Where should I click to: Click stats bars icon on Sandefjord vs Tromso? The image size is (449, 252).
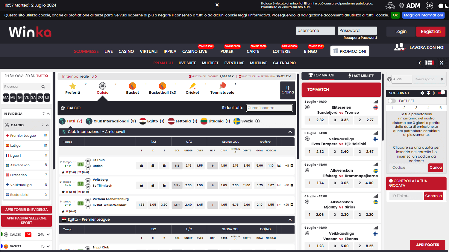[x=376, y=102]
